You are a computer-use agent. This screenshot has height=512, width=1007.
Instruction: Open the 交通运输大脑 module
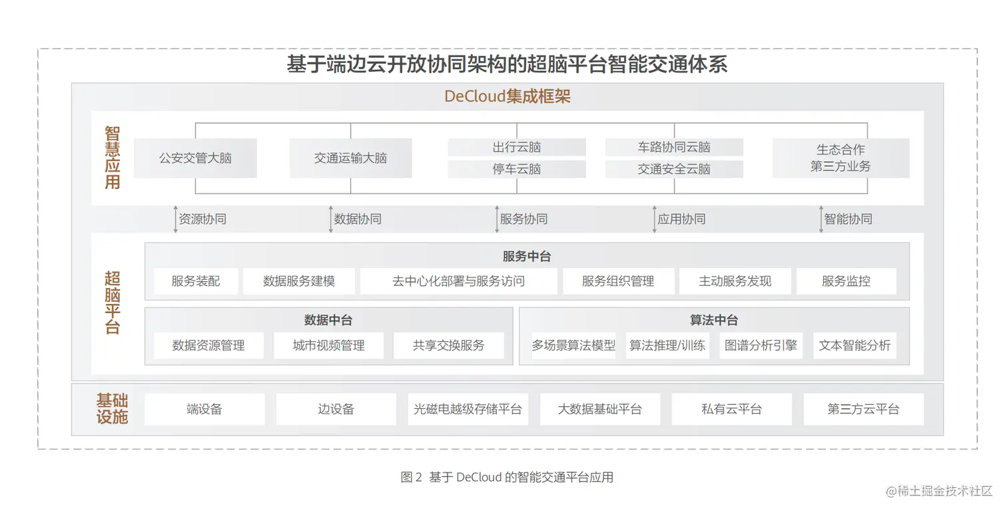350,158
